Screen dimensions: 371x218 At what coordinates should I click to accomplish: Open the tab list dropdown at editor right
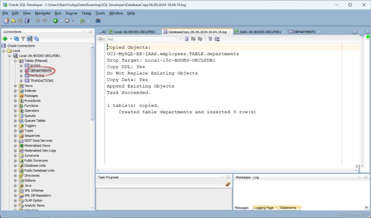coord(367,32)
